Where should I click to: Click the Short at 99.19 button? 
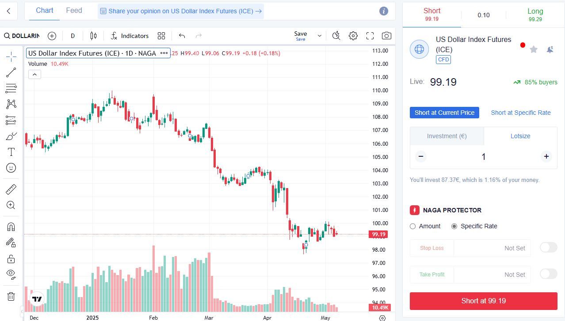click(x=483, y=301)
